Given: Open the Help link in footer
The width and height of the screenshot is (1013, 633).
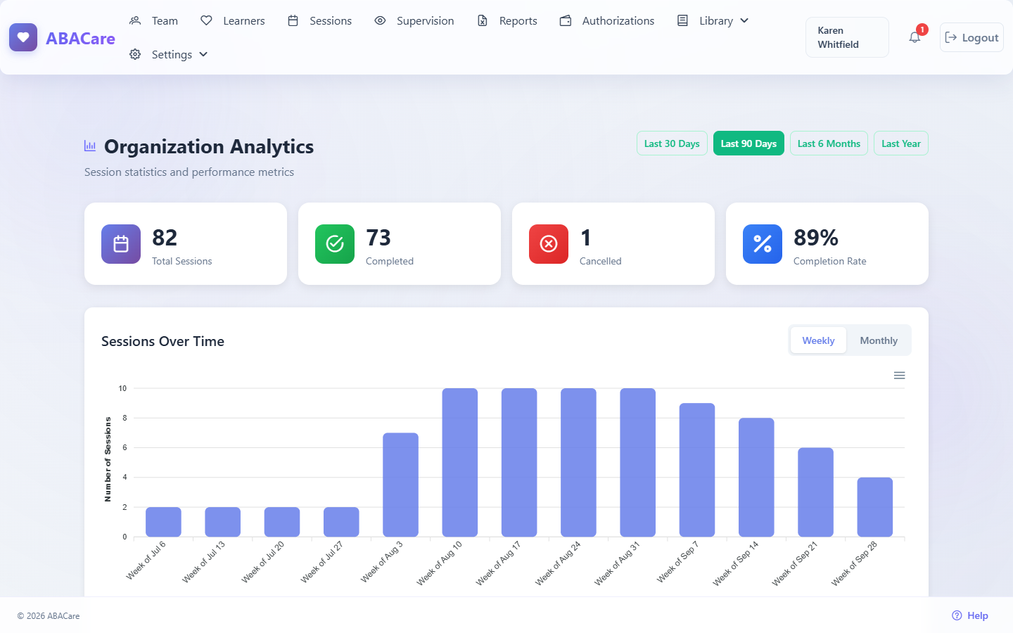Looking at the screenshot, I should [970, 615].
